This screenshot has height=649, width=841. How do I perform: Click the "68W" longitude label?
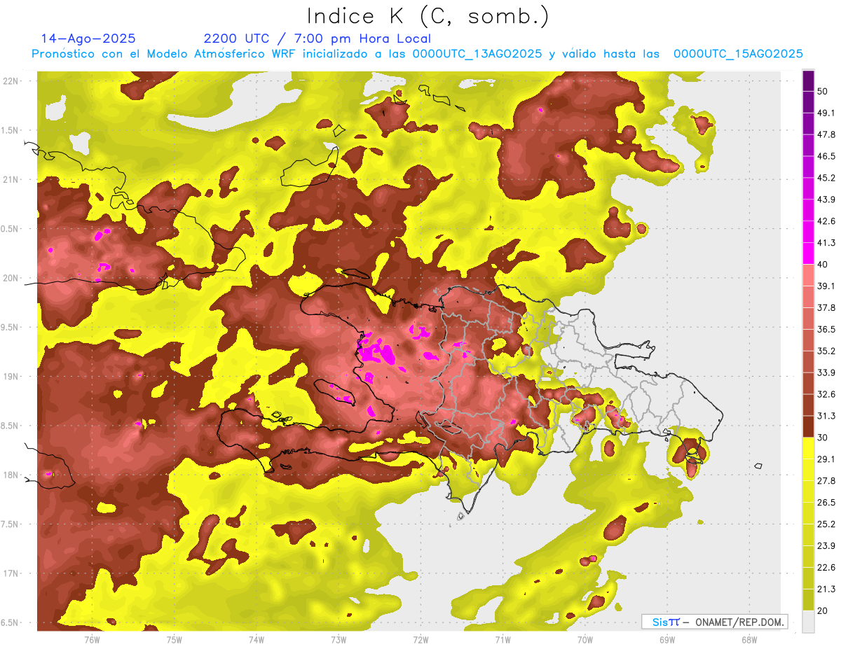pyautogui.click(x=749, y=639)
